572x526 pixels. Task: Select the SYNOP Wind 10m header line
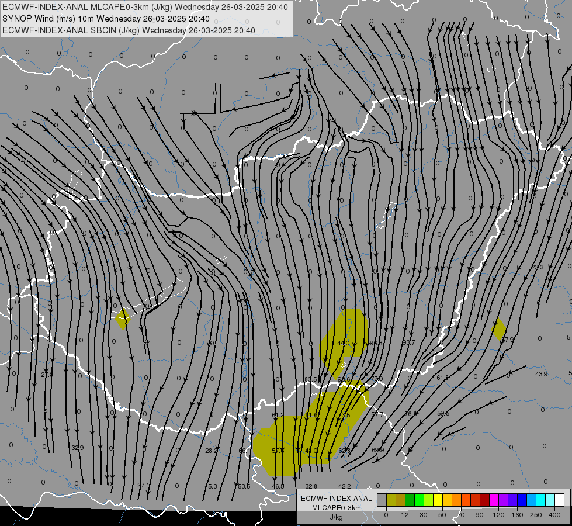click(x=106, y=19)
